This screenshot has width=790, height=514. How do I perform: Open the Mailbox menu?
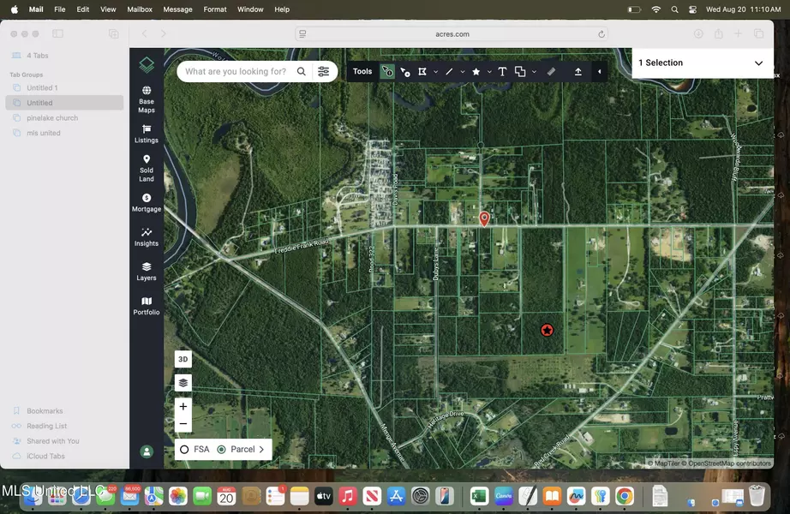[140, 9]
